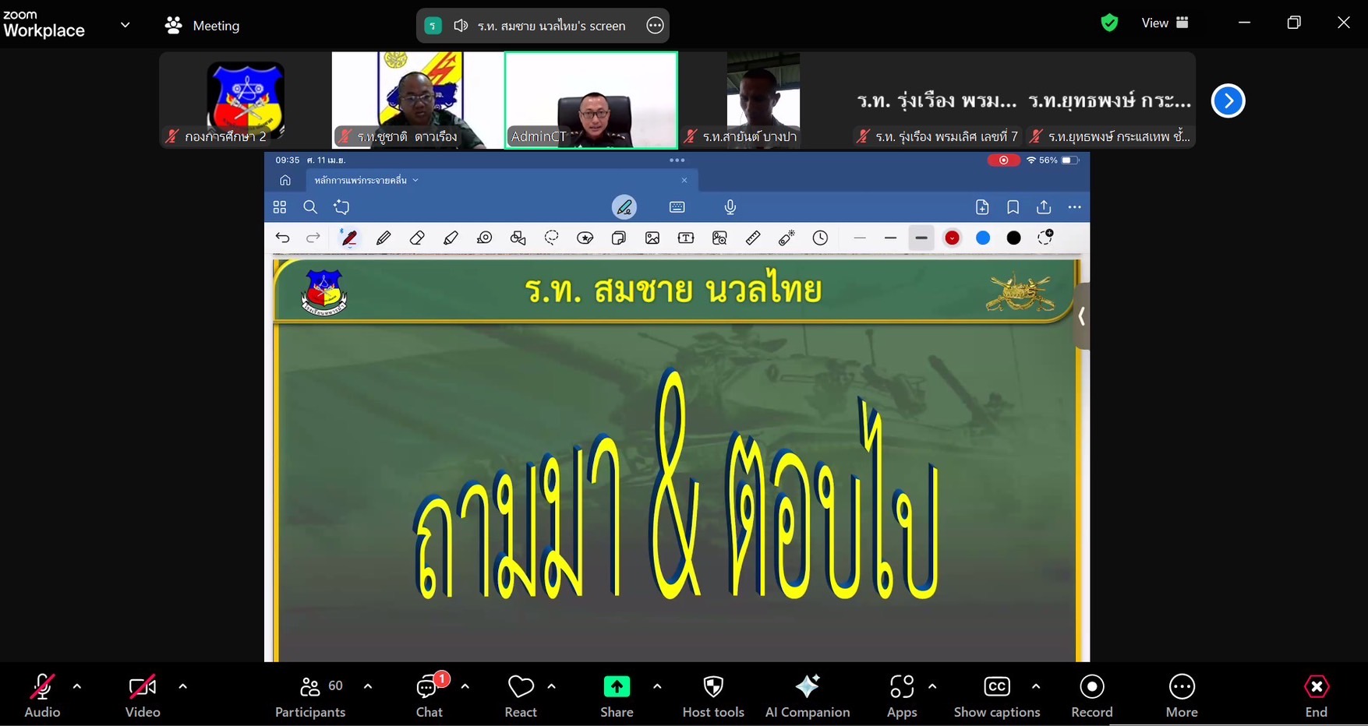Open Host tools shield menu
This screenshot has height=726, width=1368.
coord(712,696)
